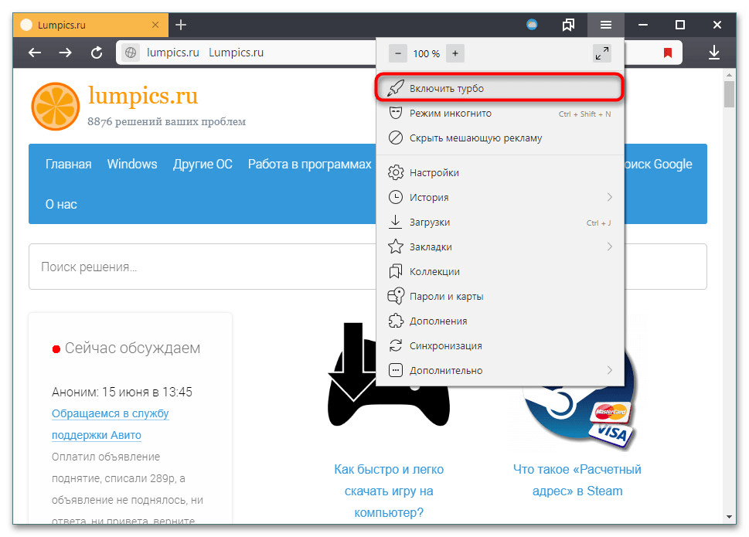Viewport: 749px width, 537px height.
Task: Open a new tab with the plus icon
Action: 181,25
